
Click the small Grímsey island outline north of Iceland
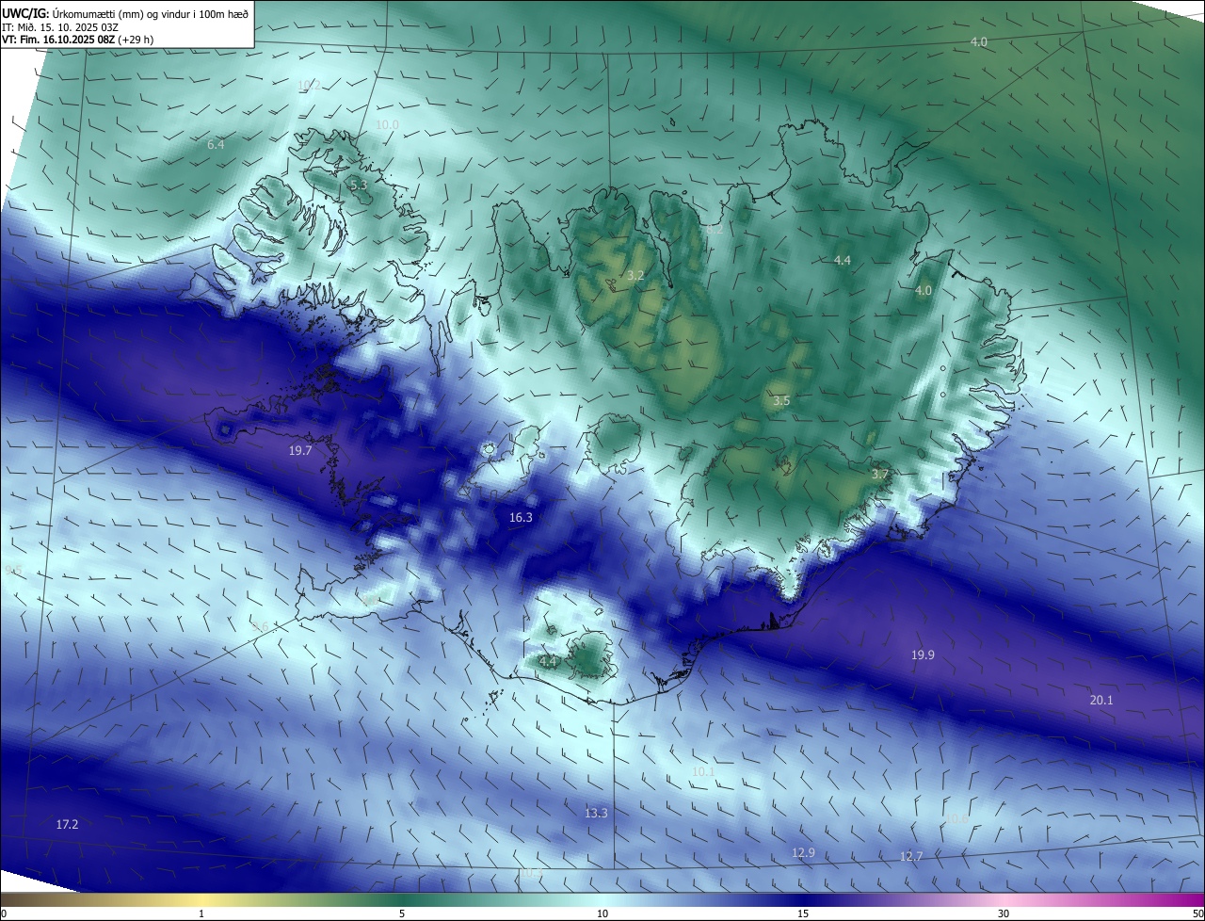tap(673, 121)
